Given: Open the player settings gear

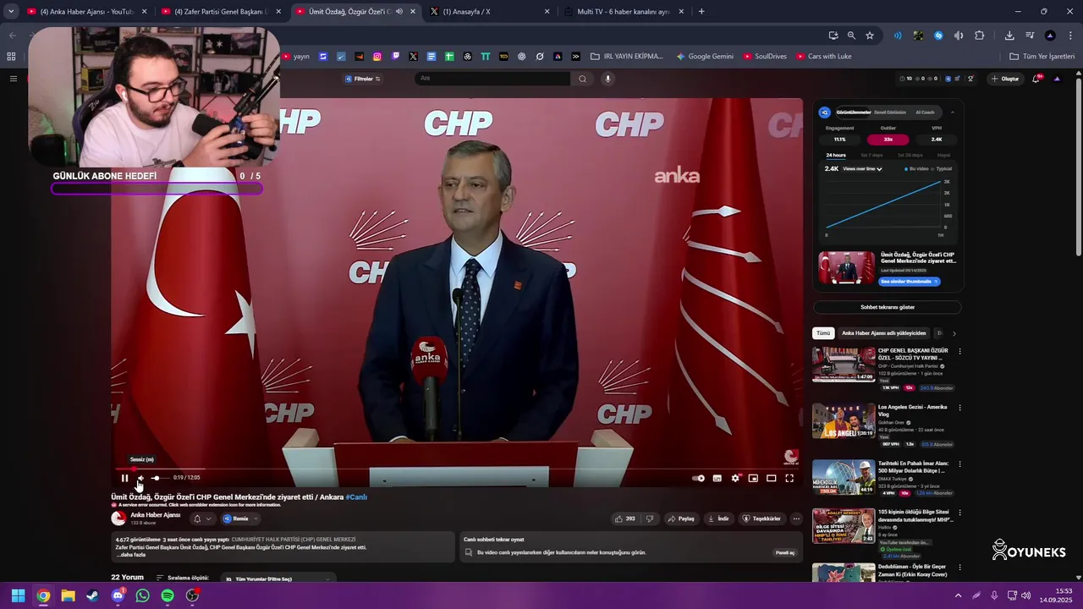Looking at the screenshot, I should click(735, 478).
